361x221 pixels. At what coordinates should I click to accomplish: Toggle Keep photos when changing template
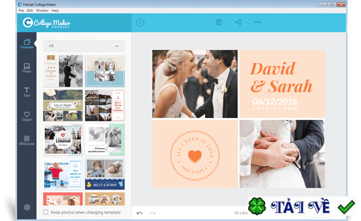46,212
